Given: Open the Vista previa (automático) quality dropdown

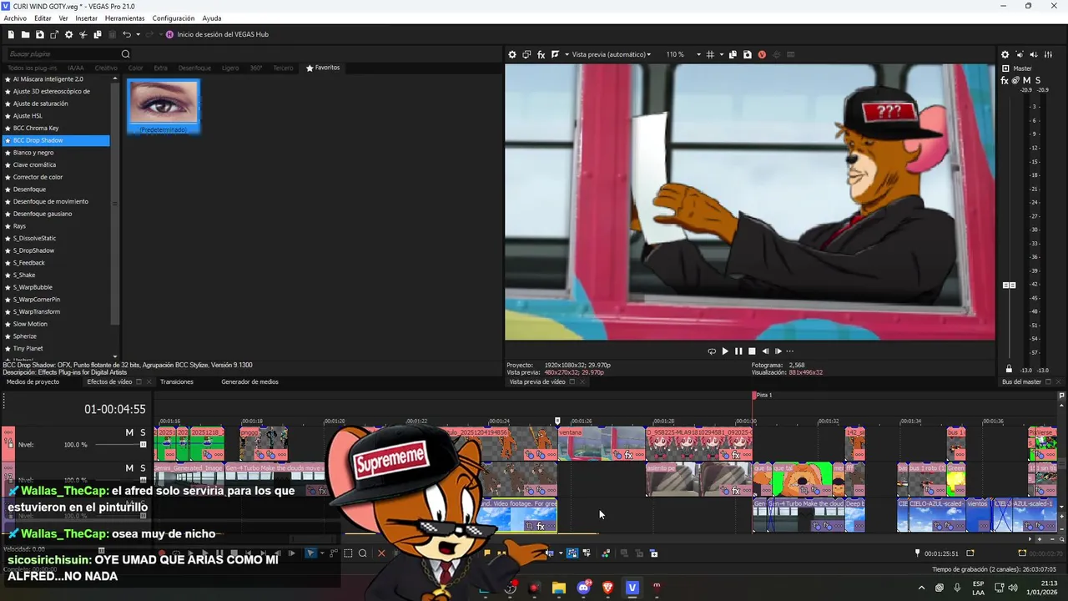Looking at the screenshot, I should pos(611,54).
